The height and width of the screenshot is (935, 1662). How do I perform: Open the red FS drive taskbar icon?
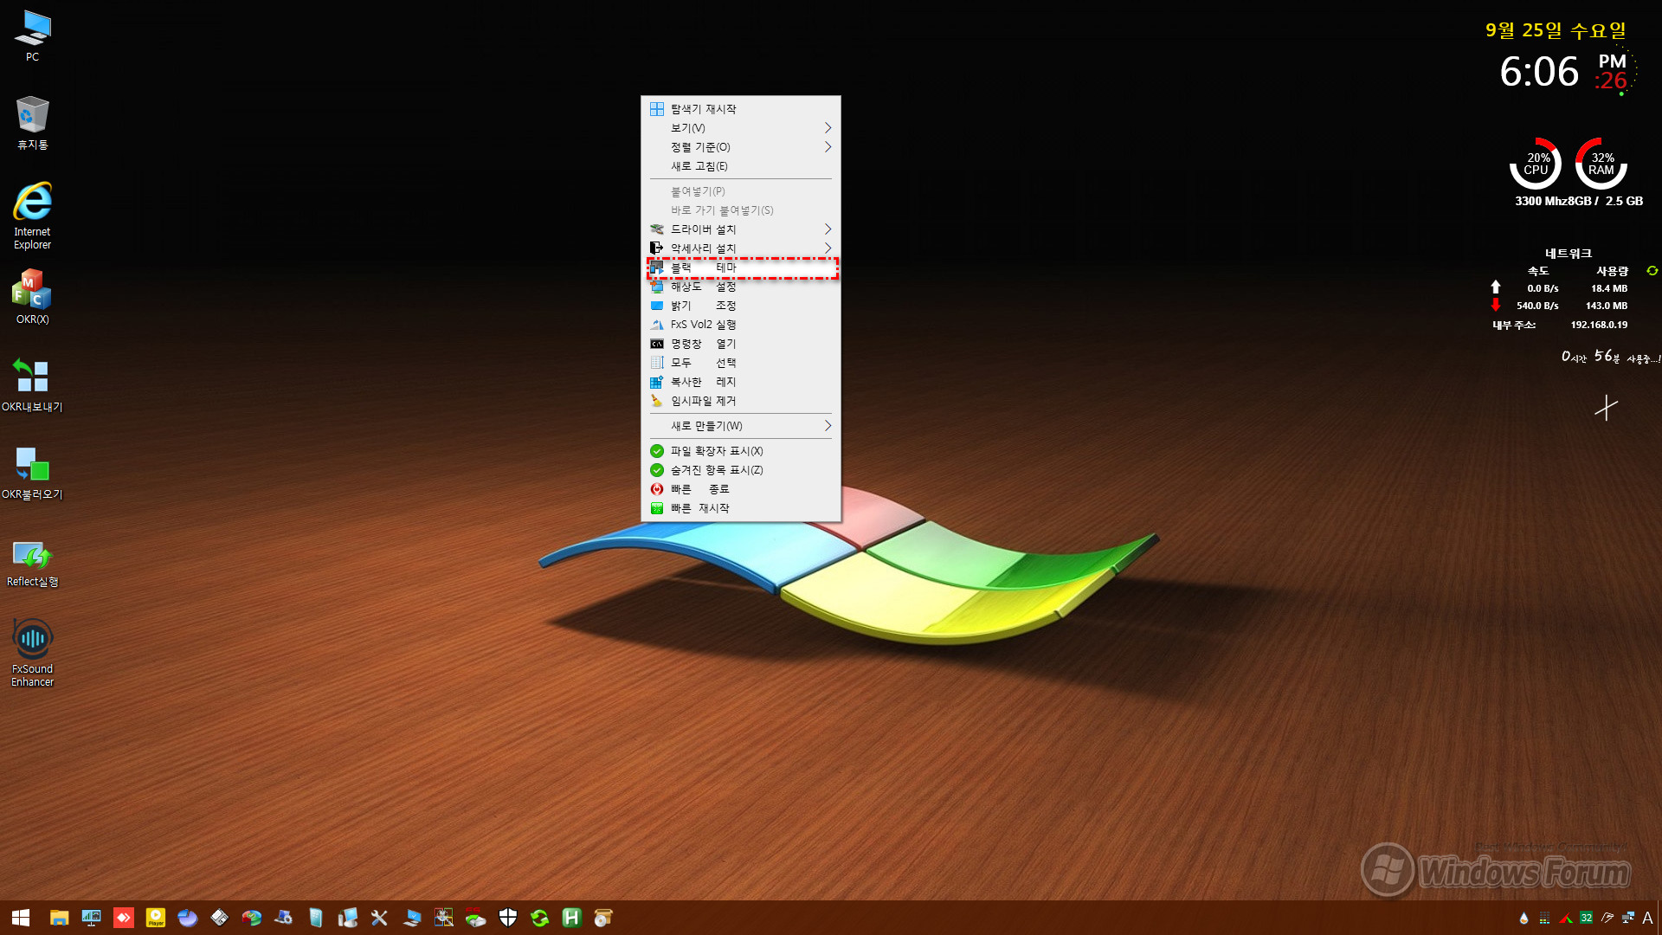pos(475,918)
